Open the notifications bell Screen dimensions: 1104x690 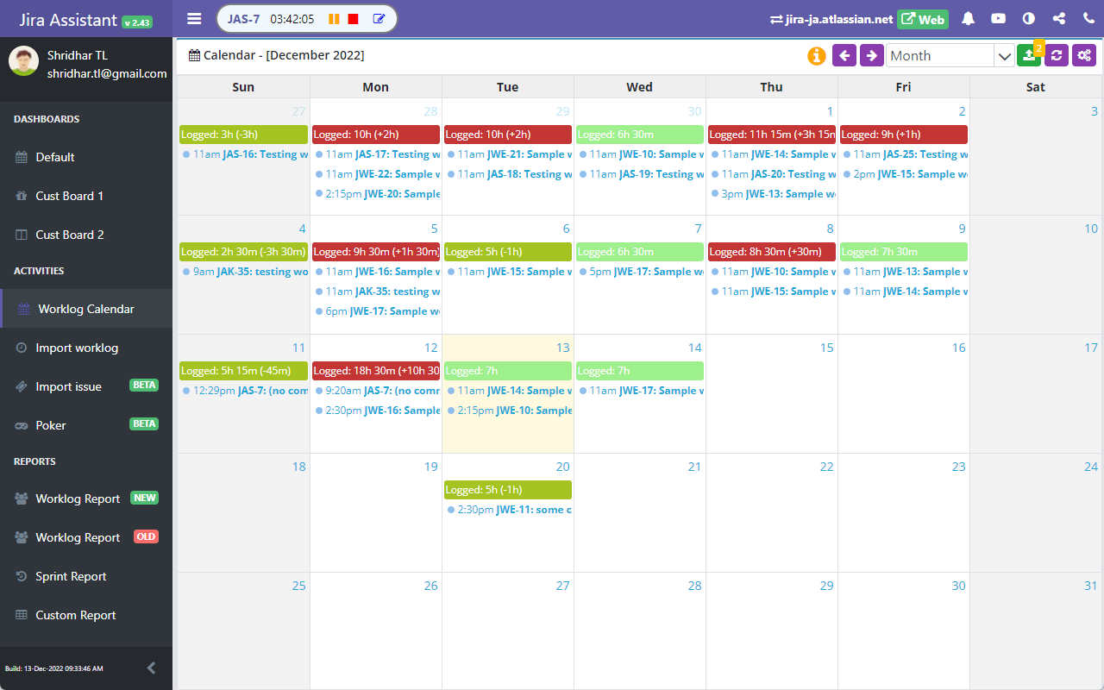[968, 18]
